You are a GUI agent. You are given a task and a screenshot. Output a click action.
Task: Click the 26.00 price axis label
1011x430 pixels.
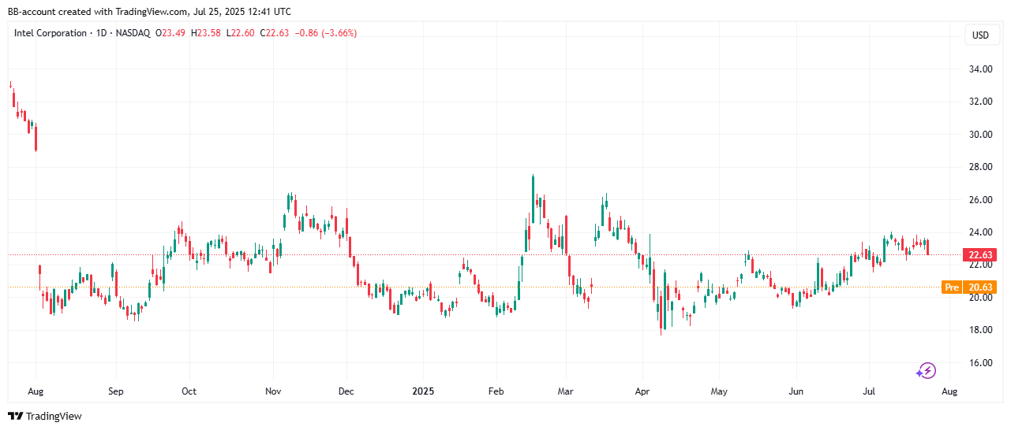tap(982, 200)
